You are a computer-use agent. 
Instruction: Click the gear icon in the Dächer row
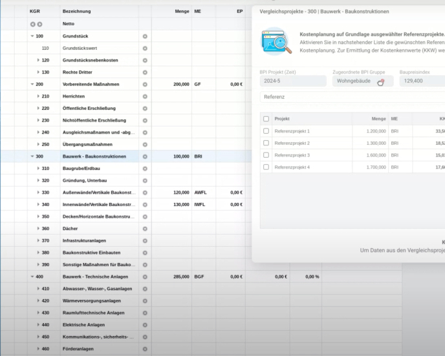145,228
